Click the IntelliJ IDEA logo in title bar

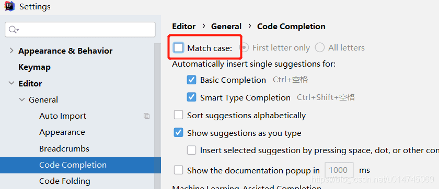(9, 6)
